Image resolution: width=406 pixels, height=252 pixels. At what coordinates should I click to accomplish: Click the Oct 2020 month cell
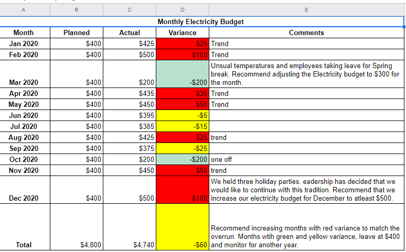(x=25, y=159)
